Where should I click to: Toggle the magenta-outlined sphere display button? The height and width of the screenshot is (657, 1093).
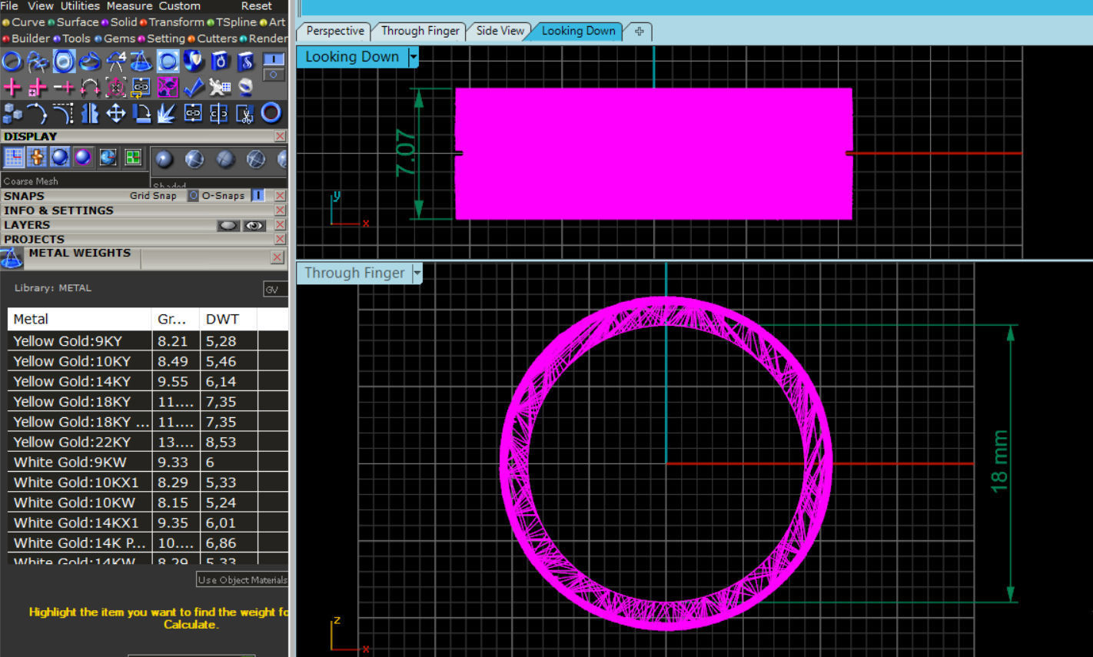83,158
